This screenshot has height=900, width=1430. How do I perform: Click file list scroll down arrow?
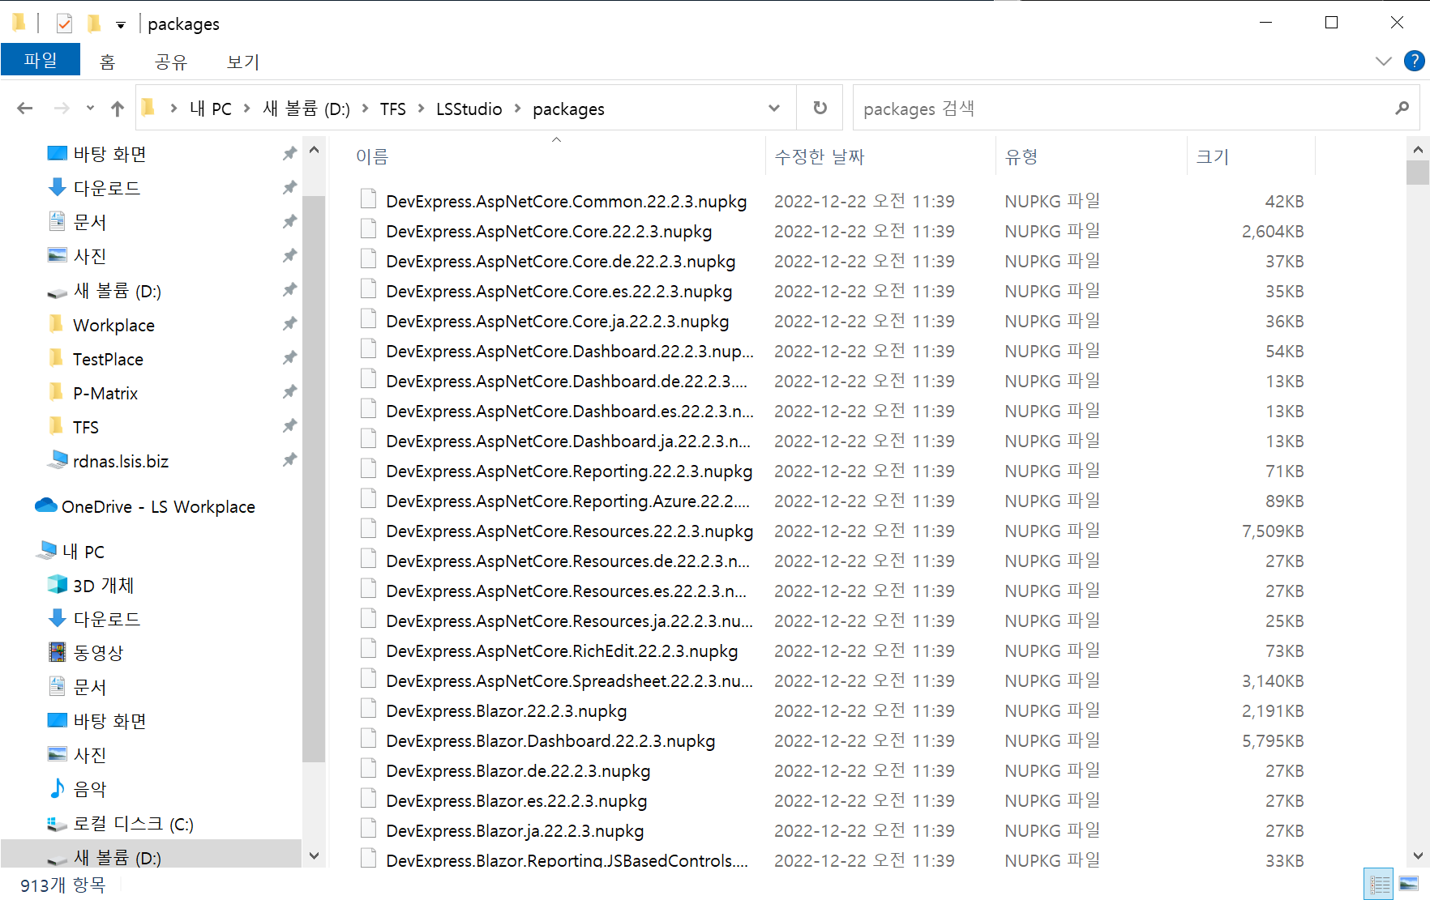(x=1417, y=855)
